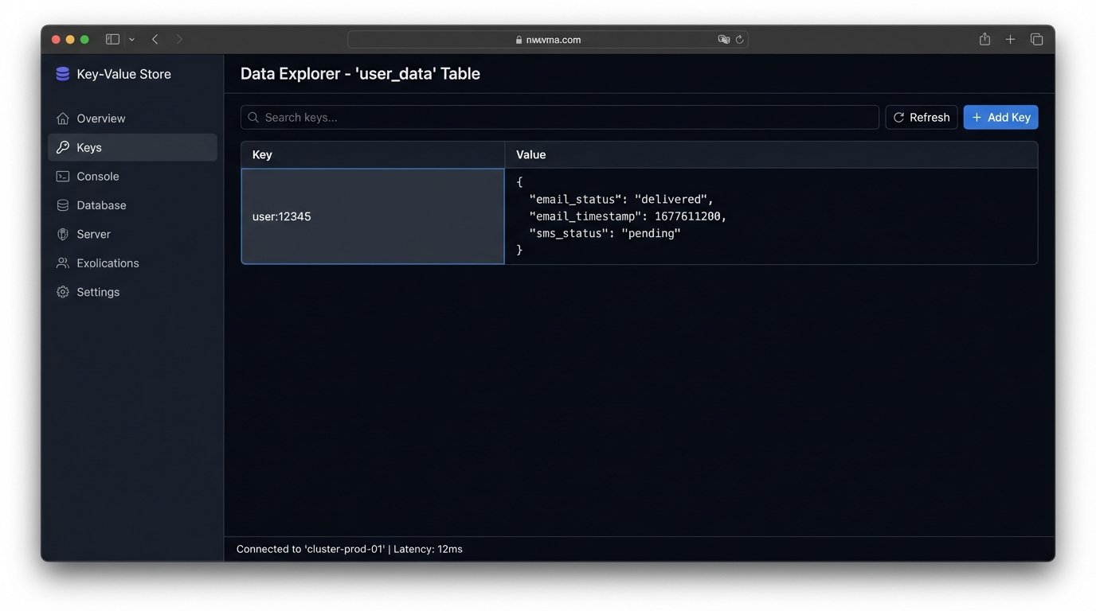Image resolution: width=1096 pixels, height=611 pixels.
Task: Select the Keys navigation item
Action: pyautogui.click(x=88, y=147)
